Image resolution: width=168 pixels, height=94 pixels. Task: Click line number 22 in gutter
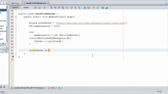[12, 23]
